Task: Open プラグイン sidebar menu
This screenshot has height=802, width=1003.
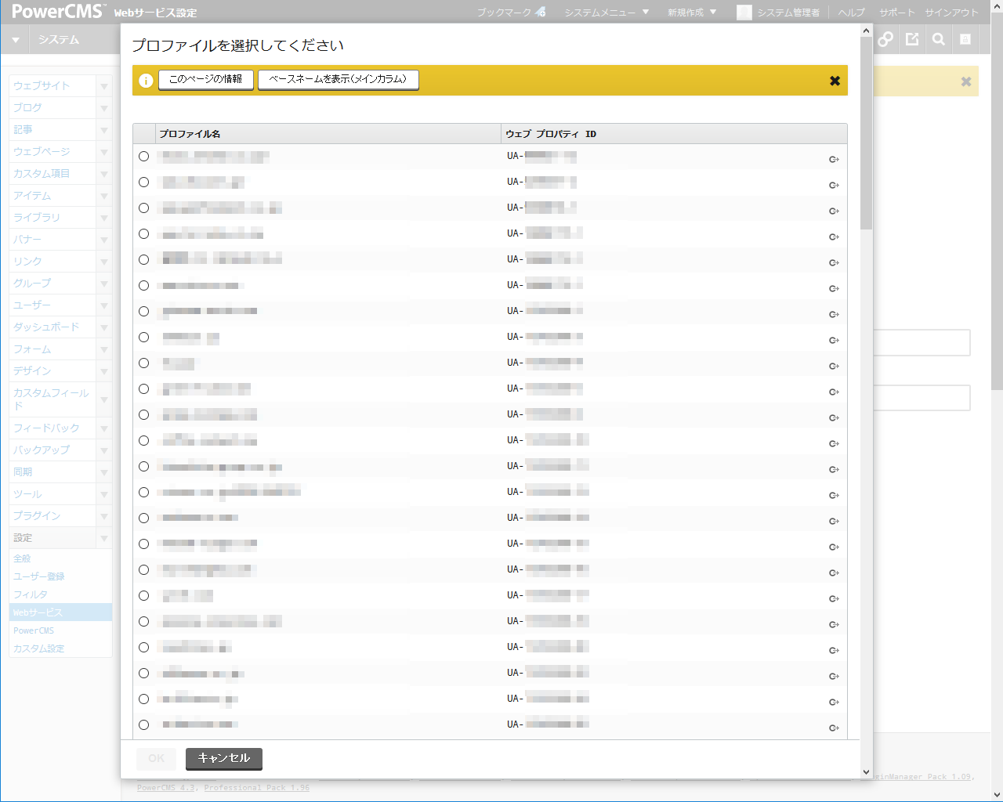Action: pos(37,515)
